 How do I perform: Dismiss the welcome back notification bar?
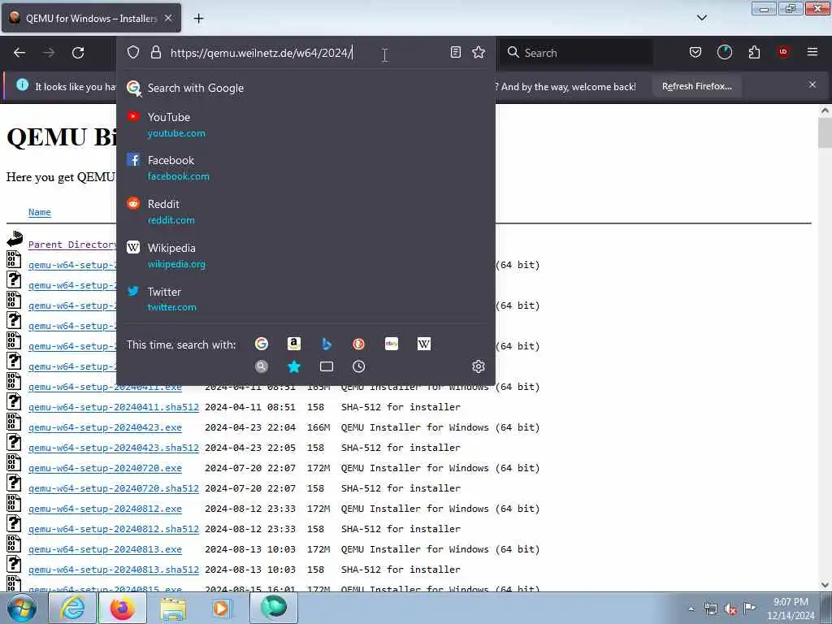point(812,84)
